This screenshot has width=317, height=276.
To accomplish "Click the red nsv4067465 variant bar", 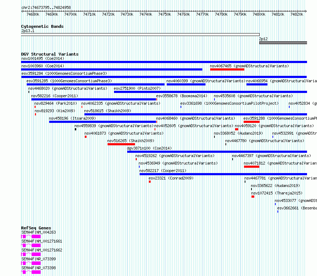I will pos(227,69).
